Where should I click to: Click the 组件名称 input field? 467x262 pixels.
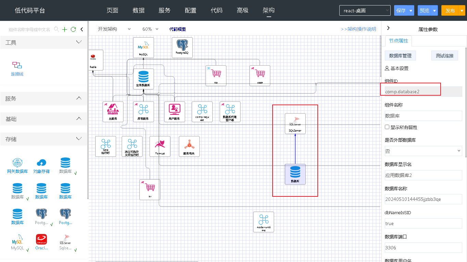click(x=424, y=116)
